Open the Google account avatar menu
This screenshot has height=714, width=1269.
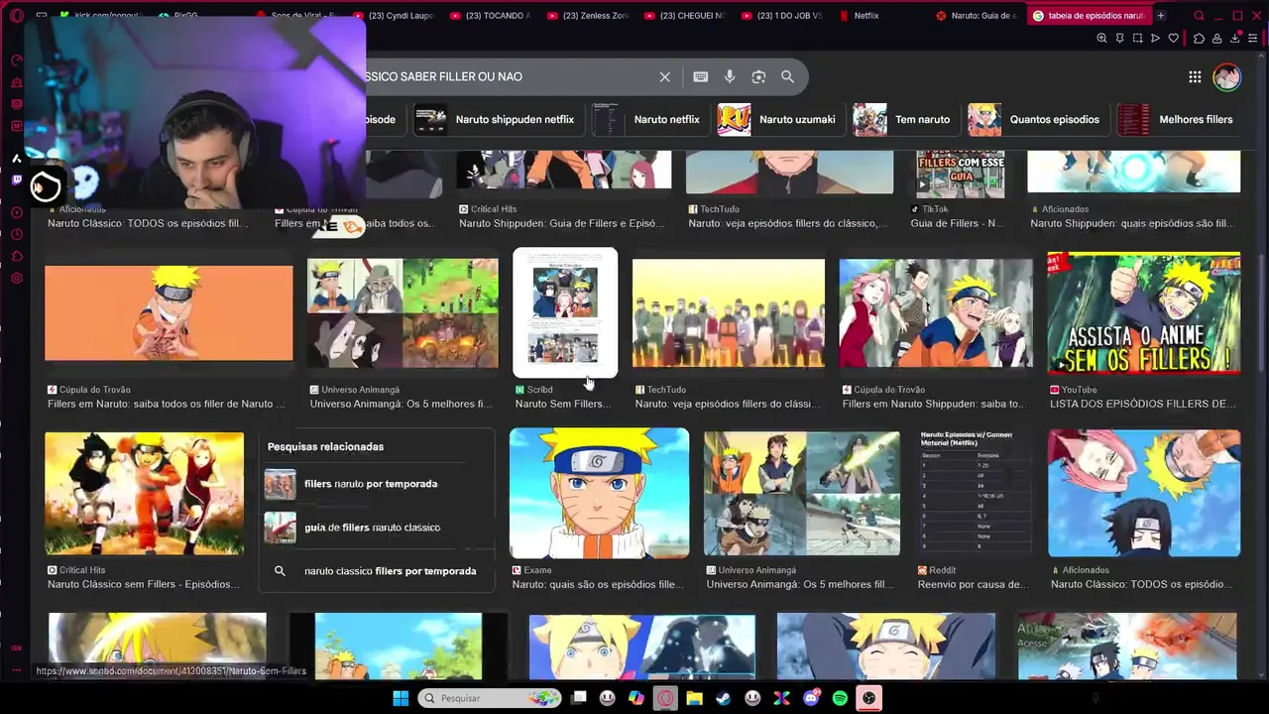click(1227, 76)
